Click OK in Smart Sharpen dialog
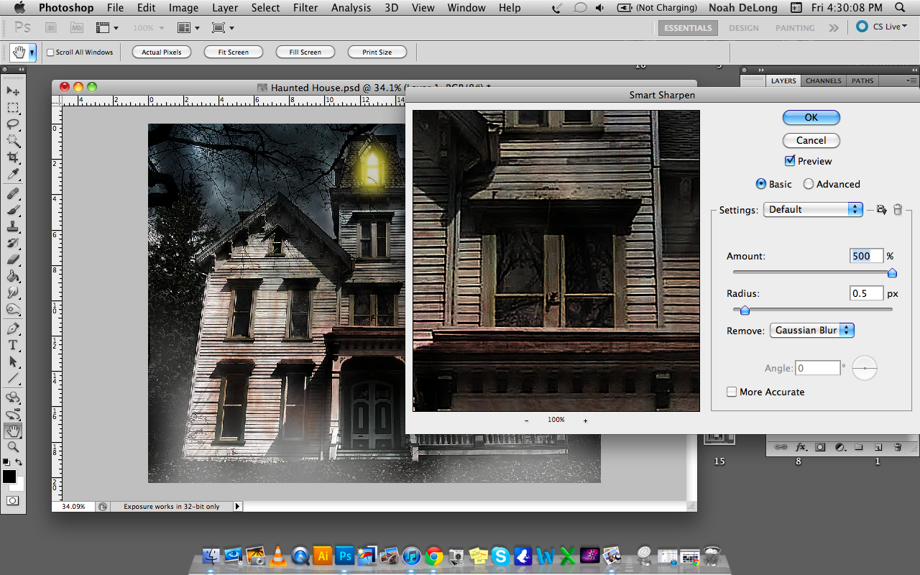 click(x=811, y=117)
